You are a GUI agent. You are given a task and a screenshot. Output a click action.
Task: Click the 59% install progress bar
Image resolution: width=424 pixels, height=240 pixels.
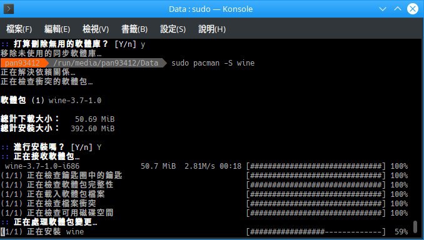pos(316,232)
